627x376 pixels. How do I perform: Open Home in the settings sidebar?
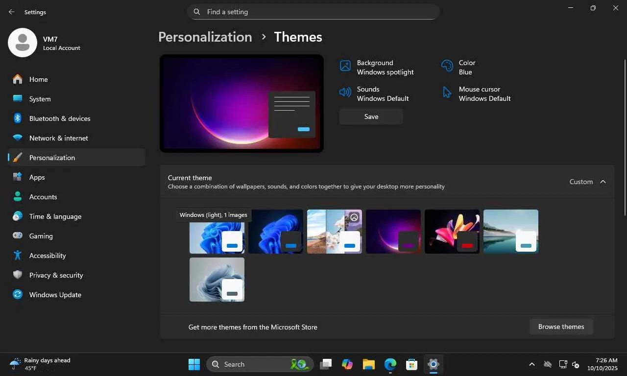point(76,79)
